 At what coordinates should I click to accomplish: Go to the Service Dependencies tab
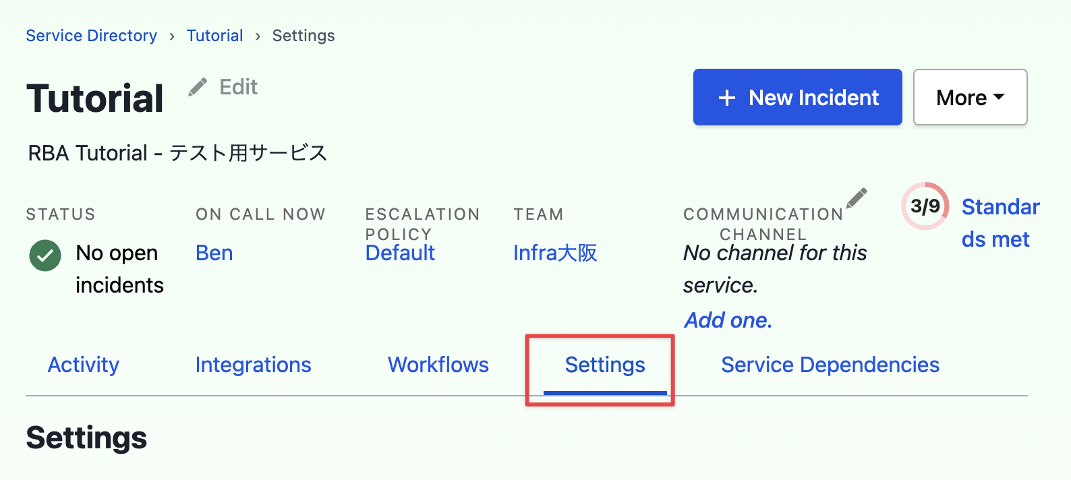pyautogui.click(x=830, y=365)
